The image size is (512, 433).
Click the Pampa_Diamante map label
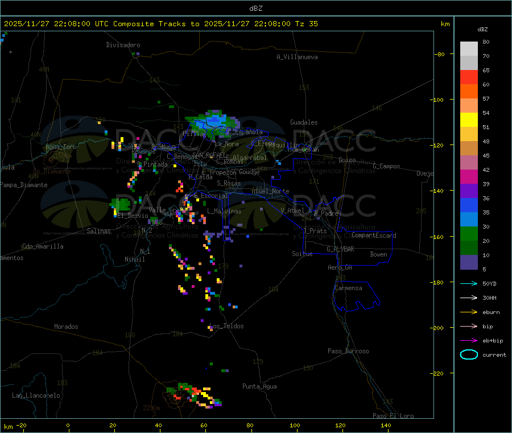click(23, 185)
